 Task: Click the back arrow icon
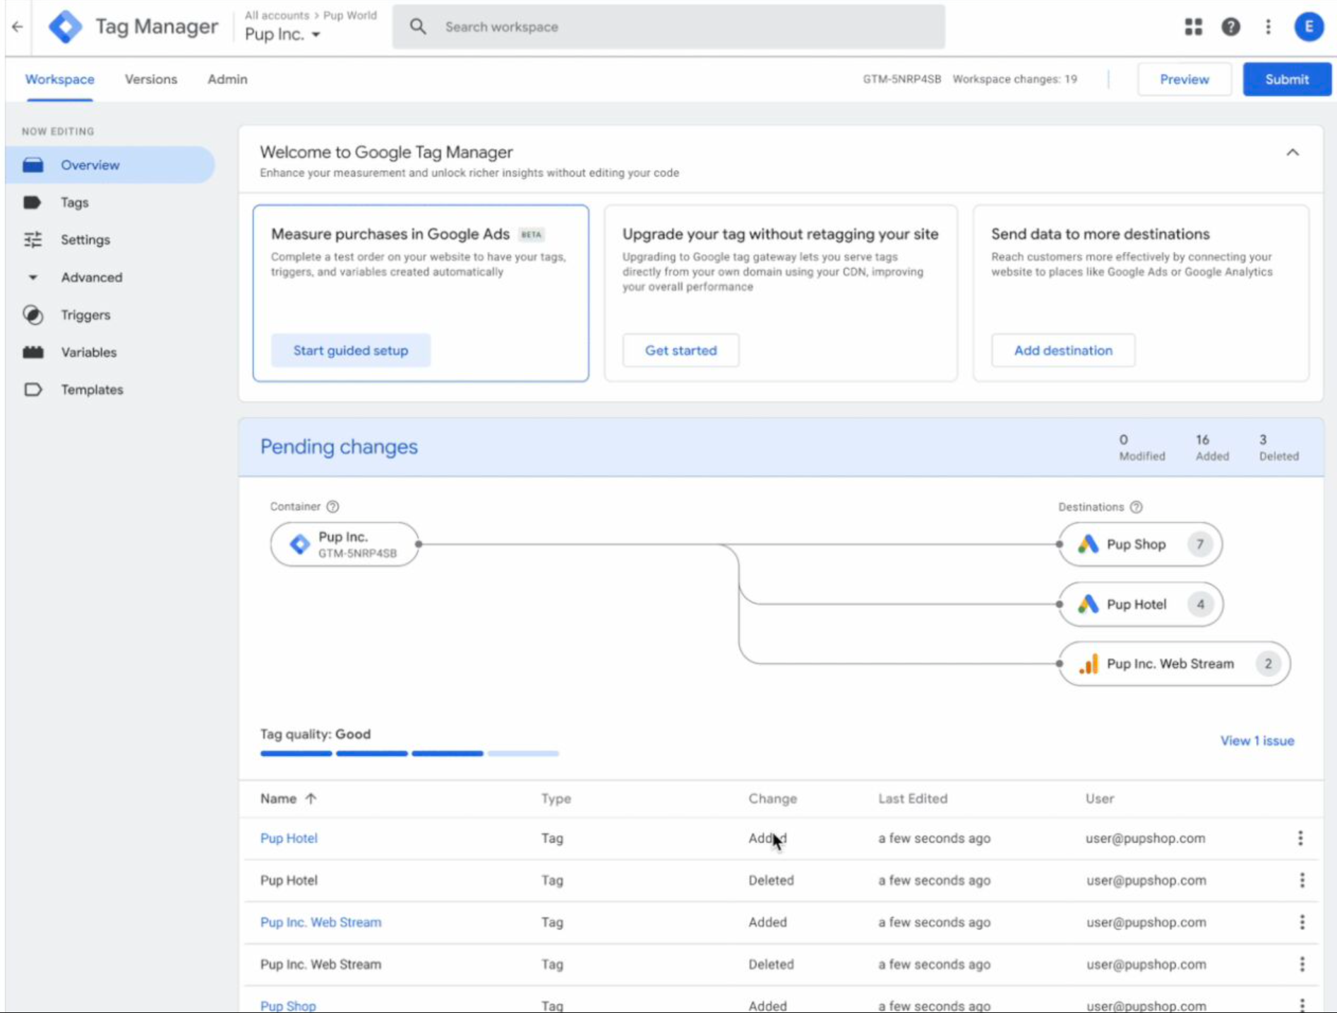coord(18,27)
